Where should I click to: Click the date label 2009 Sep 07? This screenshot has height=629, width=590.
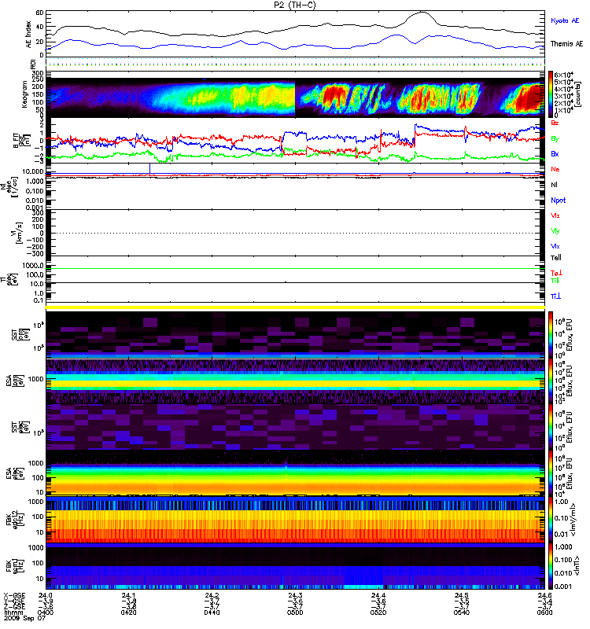(25, 619)
